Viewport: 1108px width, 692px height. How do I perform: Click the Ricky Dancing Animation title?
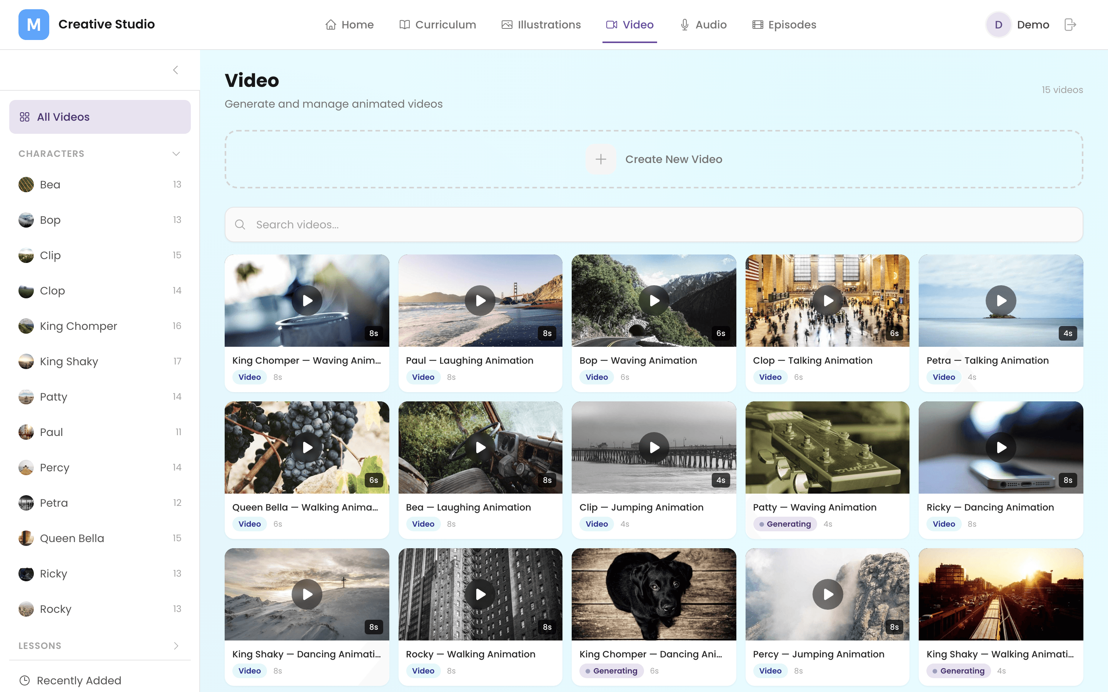tap(990, 507)
